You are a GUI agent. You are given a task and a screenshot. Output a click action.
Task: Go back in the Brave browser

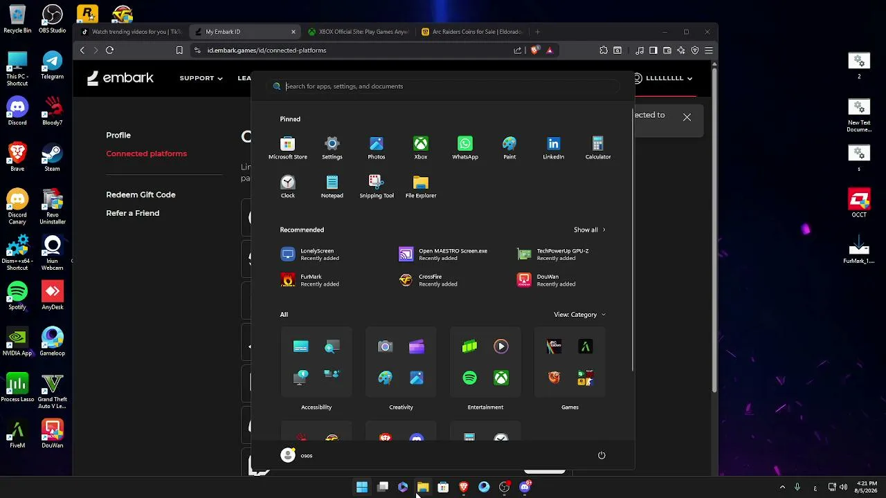[x=82, y=50]
